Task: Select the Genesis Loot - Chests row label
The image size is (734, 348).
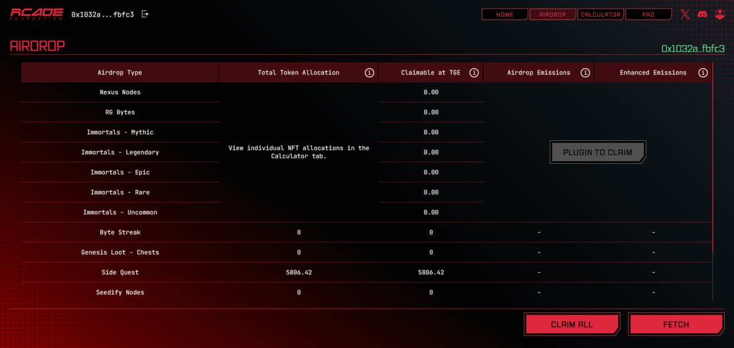Action: point(120,252)
